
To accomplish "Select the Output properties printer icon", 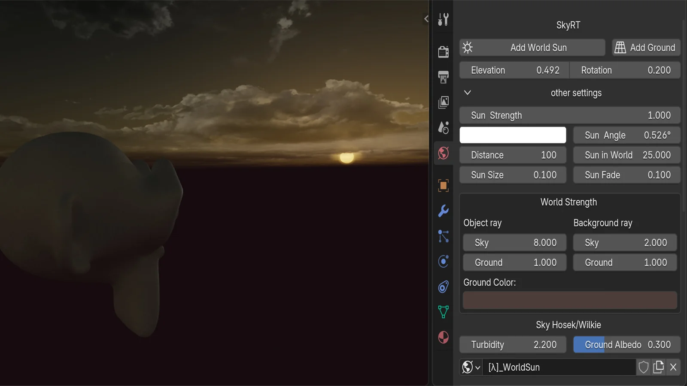I will point(443,76).
